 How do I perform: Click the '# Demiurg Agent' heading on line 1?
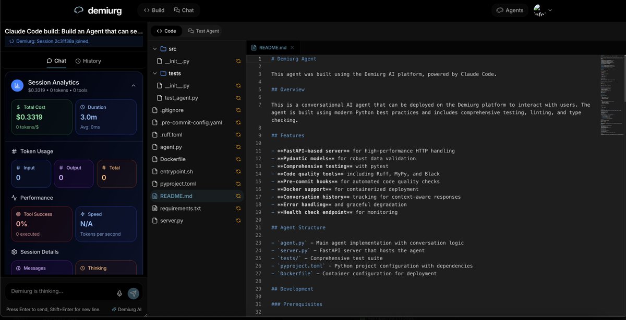pyautogui.click(x=294, y=59)
